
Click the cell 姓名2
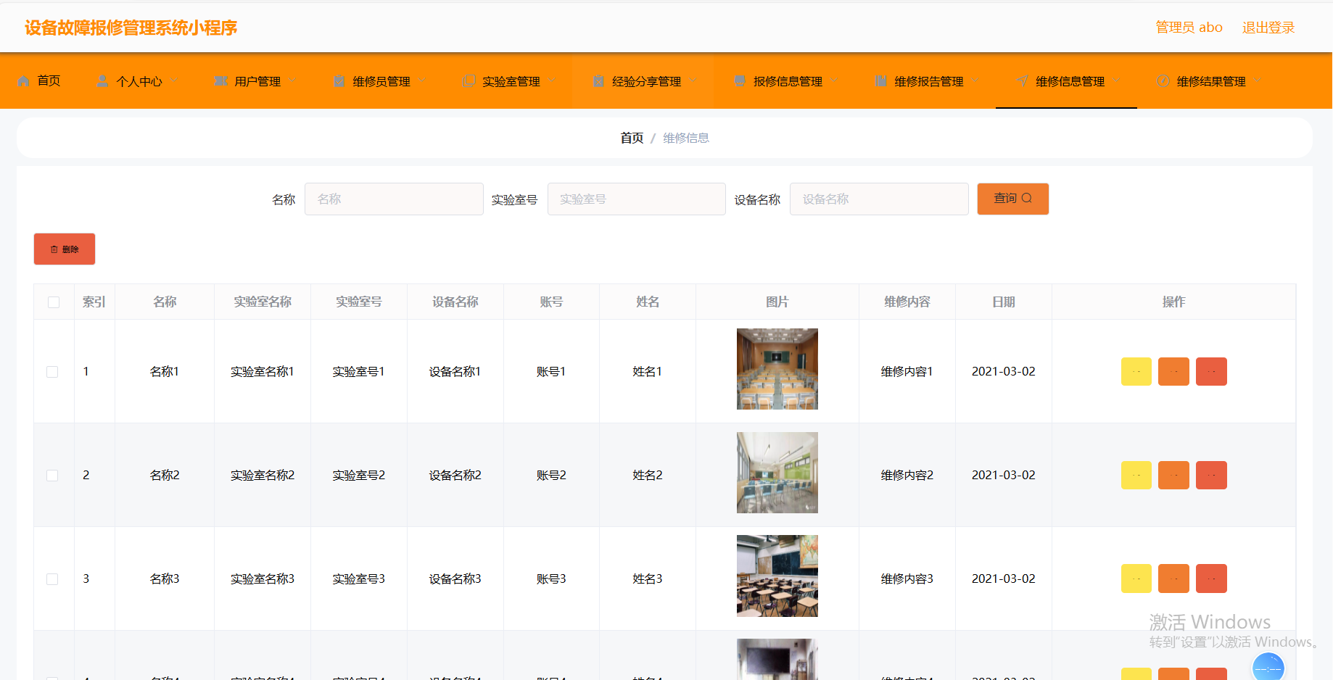tap(648, 475)
